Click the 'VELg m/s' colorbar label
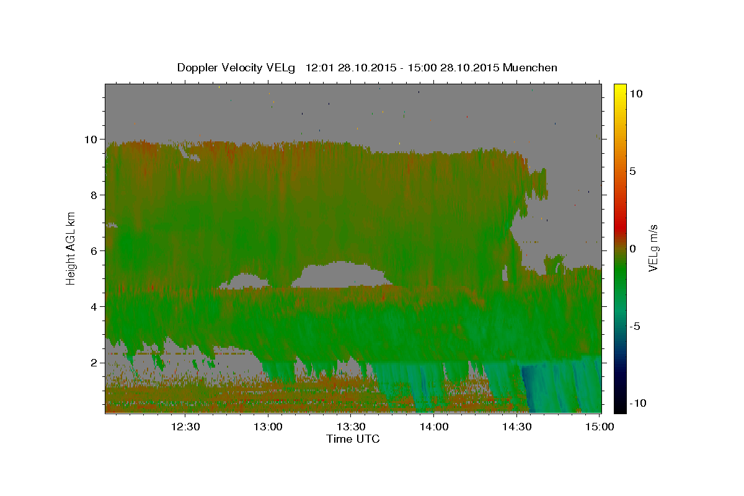The width and height of the screenshot is (744, 496). coord(653,248)
